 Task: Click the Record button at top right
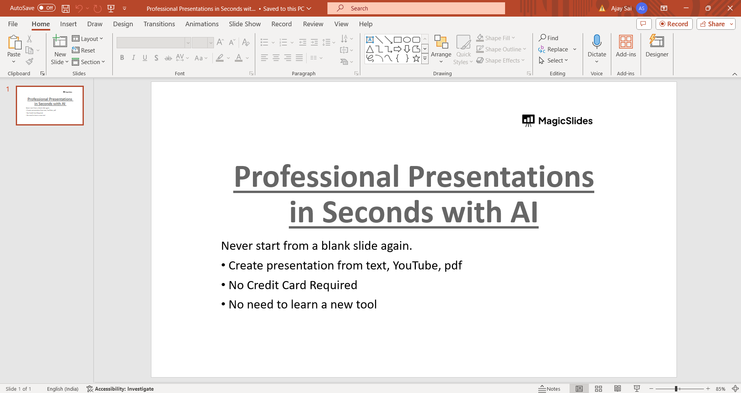[x=674, y=24]
